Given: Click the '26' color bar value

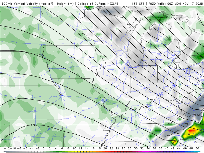Looking at the screenshot, I should click(123, 148).
